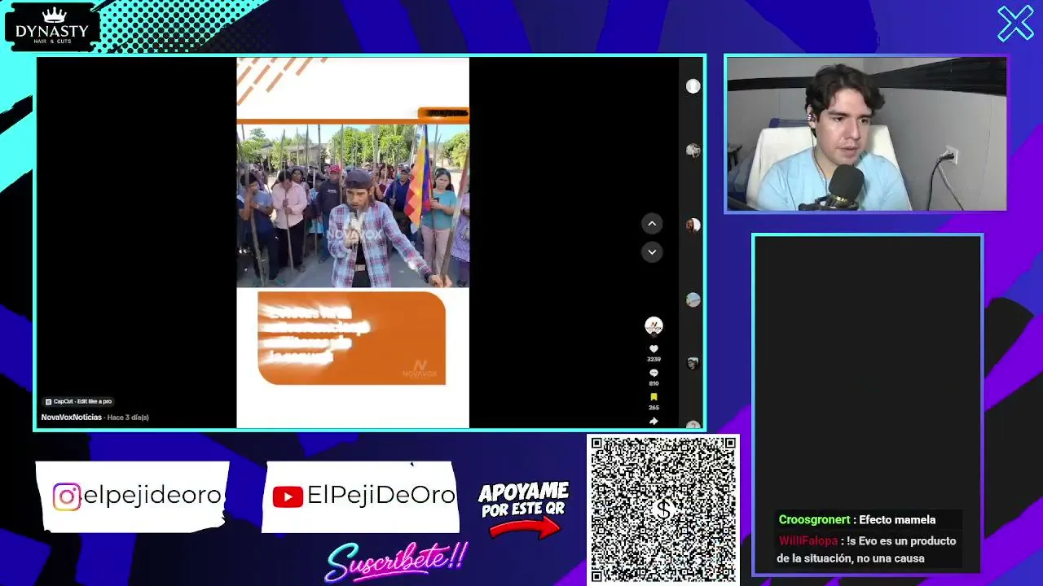The width and height of the screenshot is (1043, 586).
Task: Click the streamer webcam feed
Action: [867, 133]
